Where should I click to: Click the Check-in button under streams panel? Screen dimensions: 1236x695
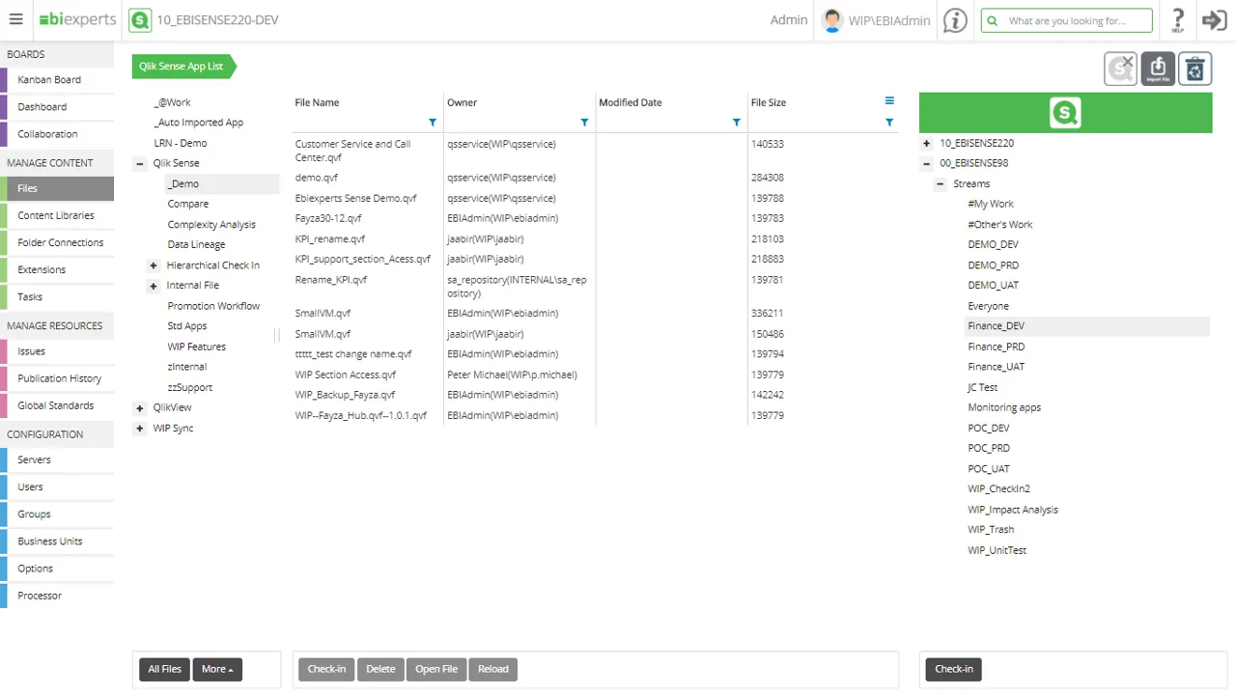954,669
